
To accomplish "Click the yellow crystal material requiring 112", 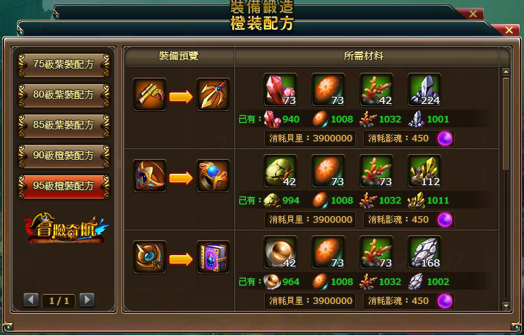I will tap(424, 171).
